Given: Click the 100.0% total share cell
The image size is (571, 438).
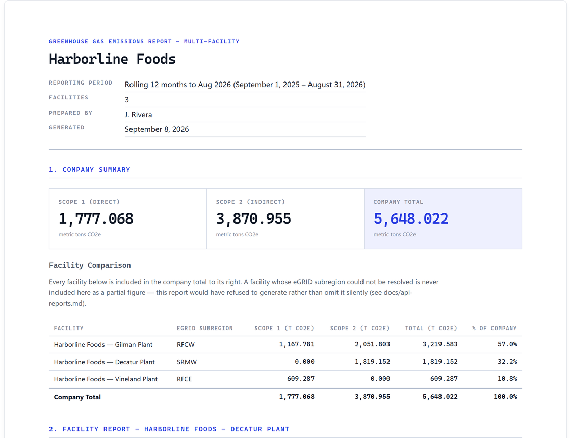Looking at the screenshot, I should point(505,397).
